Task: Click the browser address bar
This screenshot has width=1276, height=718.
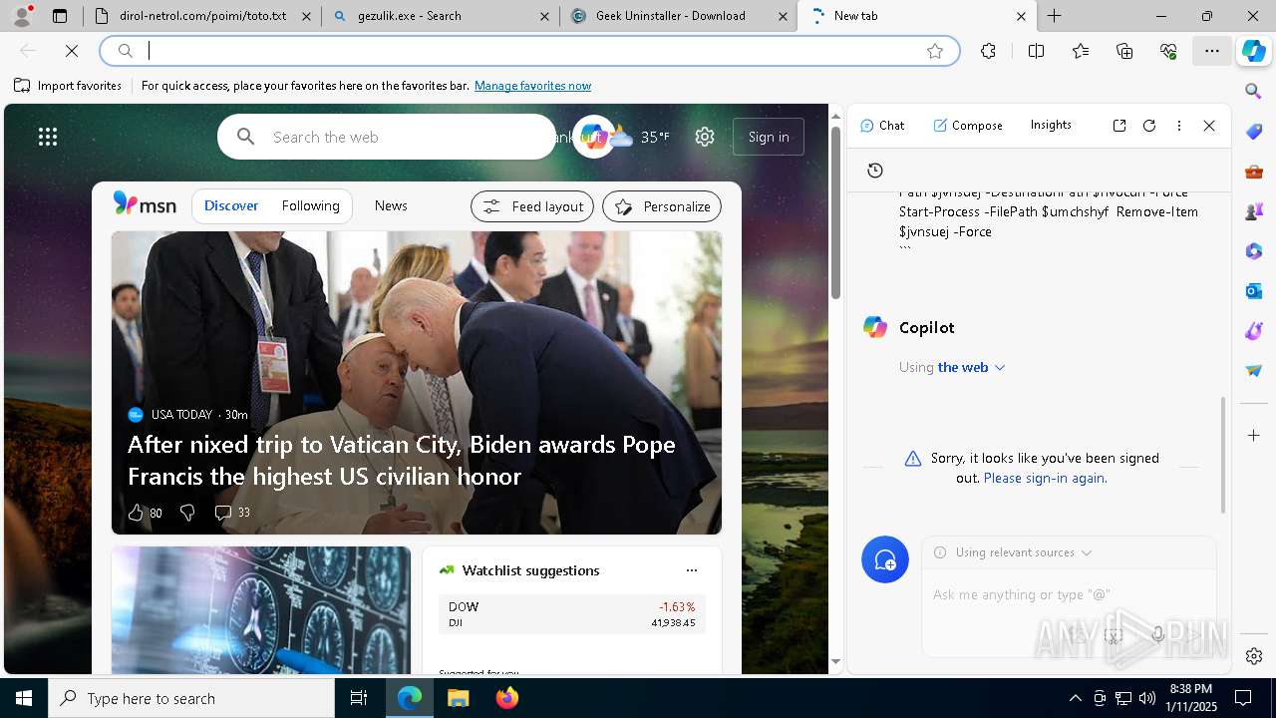Action: (528, 51)
